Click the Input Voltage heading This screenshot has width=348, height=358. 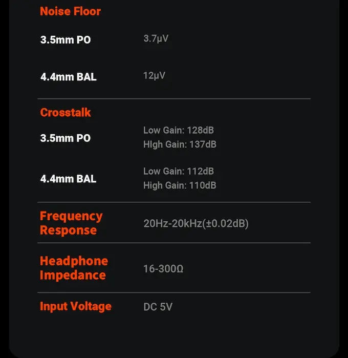pos(76,306)
